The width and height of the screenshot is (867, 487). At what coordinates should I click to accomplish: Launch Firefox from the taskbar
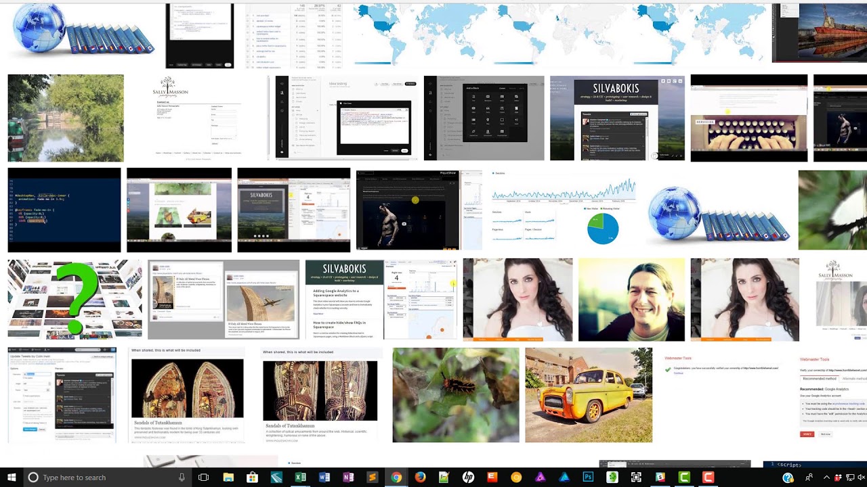pyautogui.click(x=420, y=478)
